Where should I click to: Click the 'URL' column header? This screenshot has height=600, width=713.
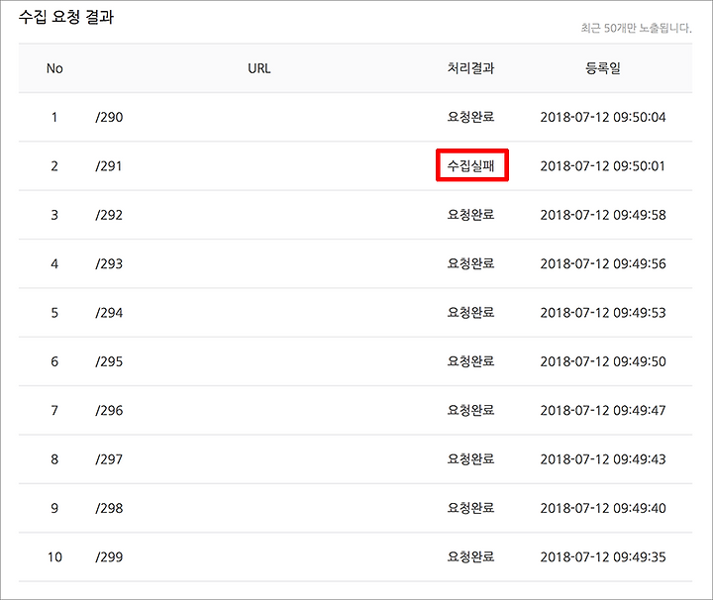click(259, 68)
